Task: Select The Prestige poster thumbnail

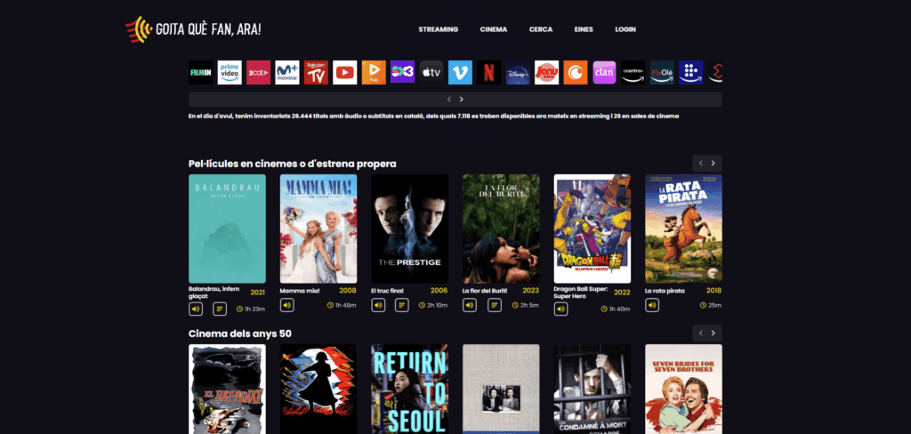Action: pos(409,229)
